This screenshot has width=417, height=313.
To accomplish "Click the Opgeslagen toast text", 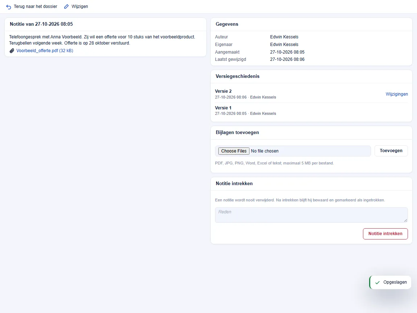I will 395,282.
